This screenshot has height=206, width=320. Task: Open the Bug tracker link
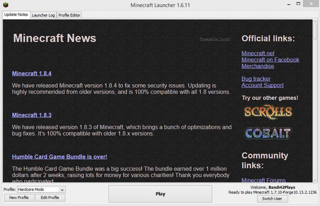pyautogui.click(x=256, y=79)
